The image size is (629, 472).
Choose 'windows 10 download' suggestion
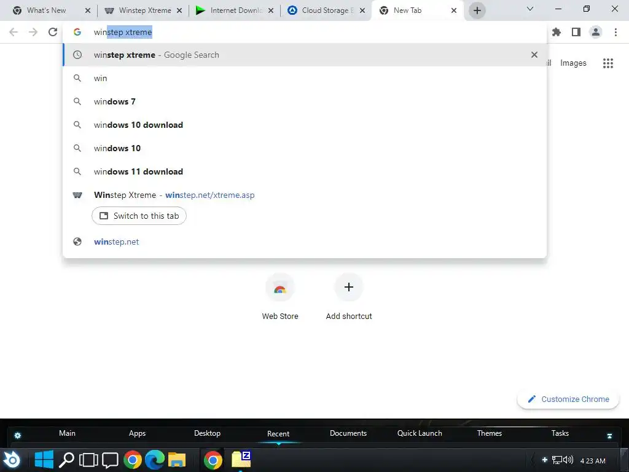pos(305,125)
